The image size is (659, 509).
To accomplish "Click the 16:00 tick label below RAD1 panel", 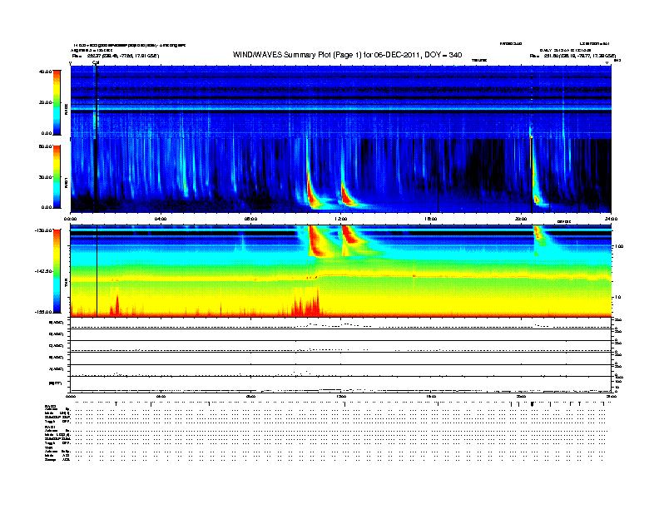I will tap(431, 219).
